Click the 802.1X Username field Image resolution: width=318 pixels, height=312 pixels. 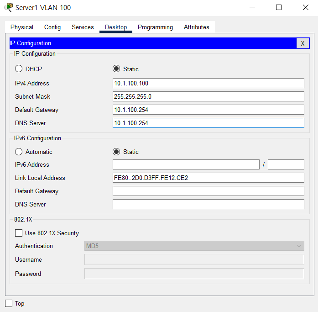click(194, 259)
